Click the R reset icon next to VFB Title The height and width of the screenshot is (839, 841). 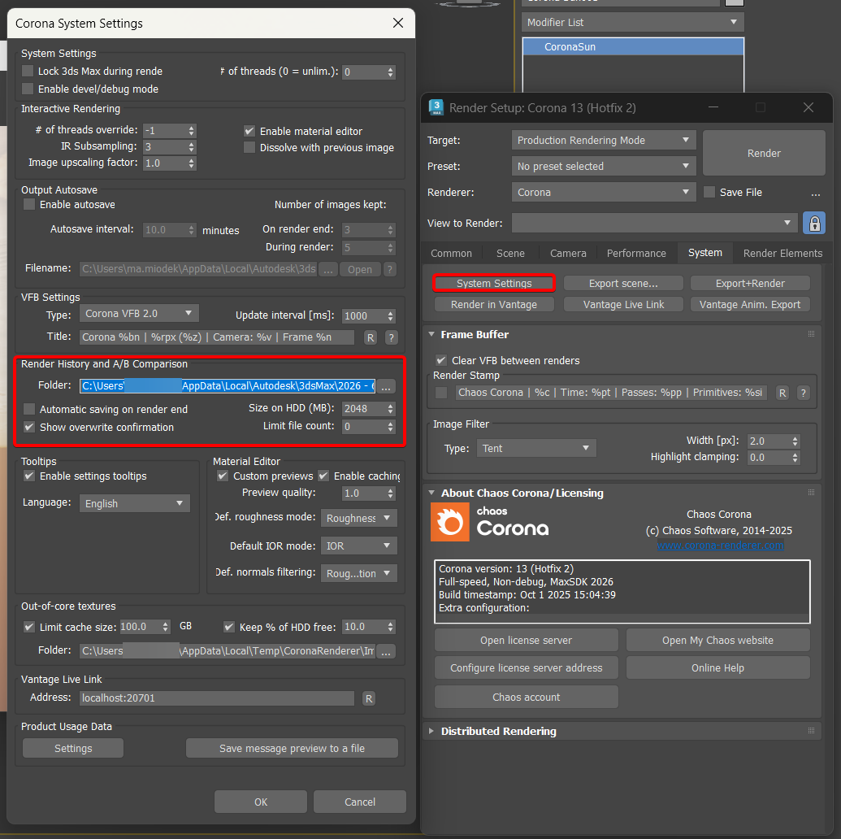click(370, 336)
